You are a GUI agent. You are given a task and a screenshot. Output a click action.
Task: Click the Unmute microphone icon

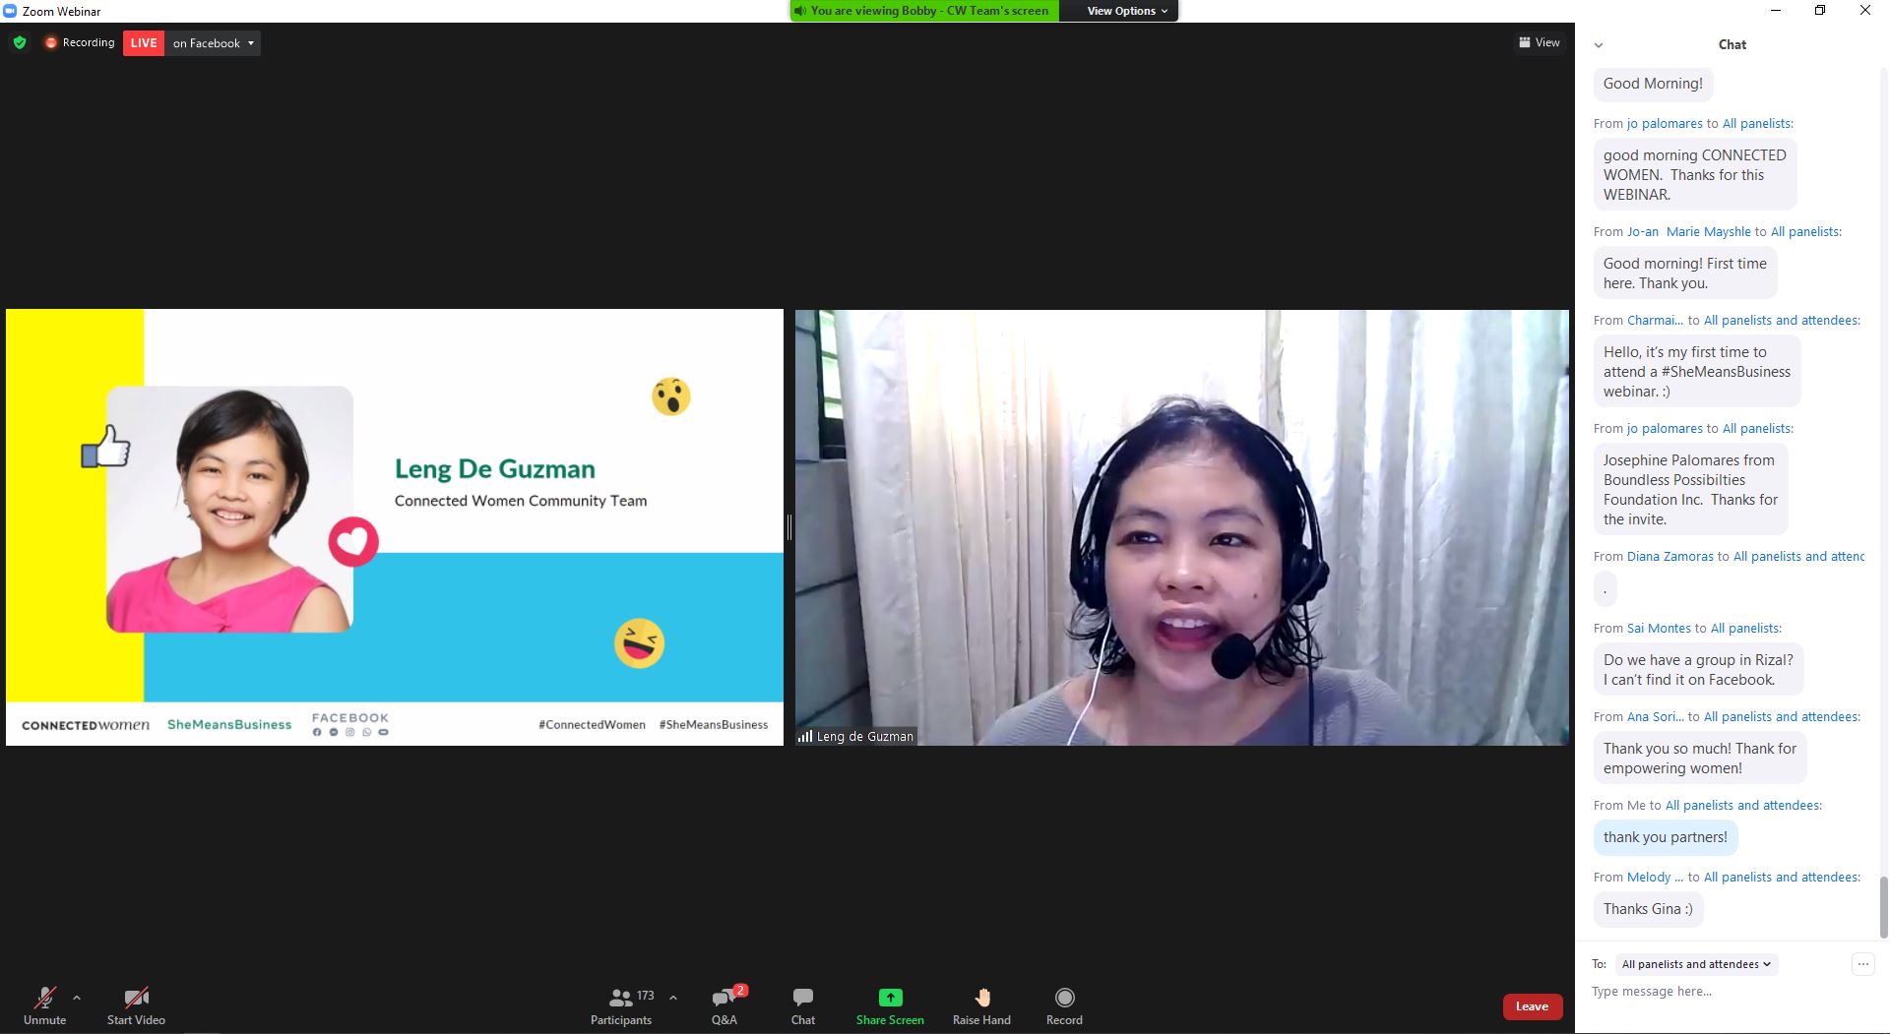click(x=44, y=998)
